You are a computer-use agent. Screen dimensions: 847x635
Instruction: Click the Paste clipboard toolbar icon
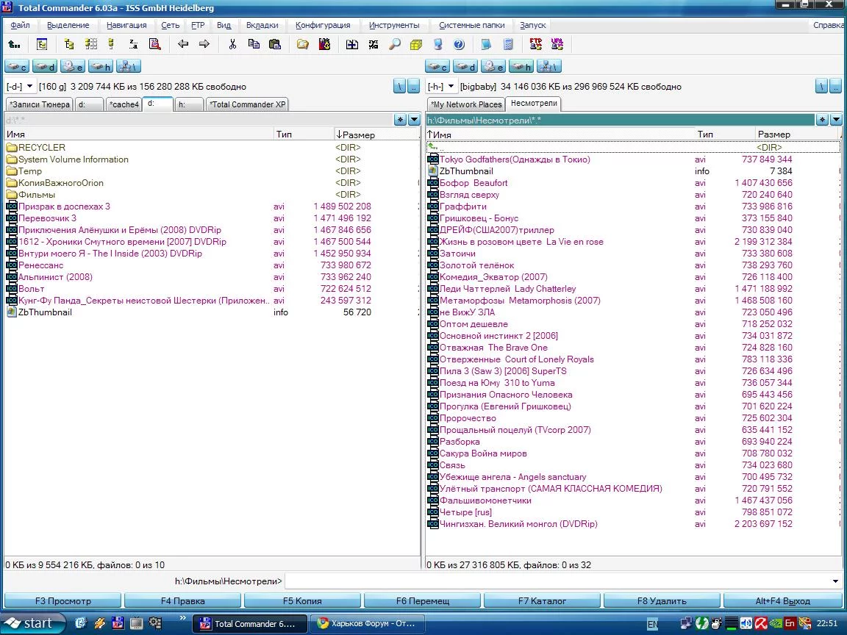[275, 44]
